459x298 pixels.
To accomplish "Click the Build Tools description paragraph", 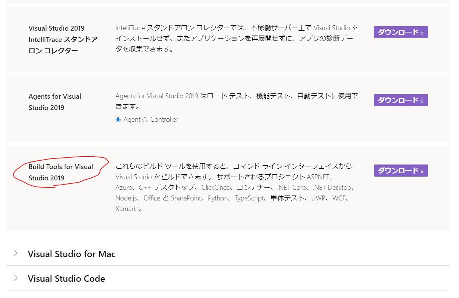I will 235,187.
